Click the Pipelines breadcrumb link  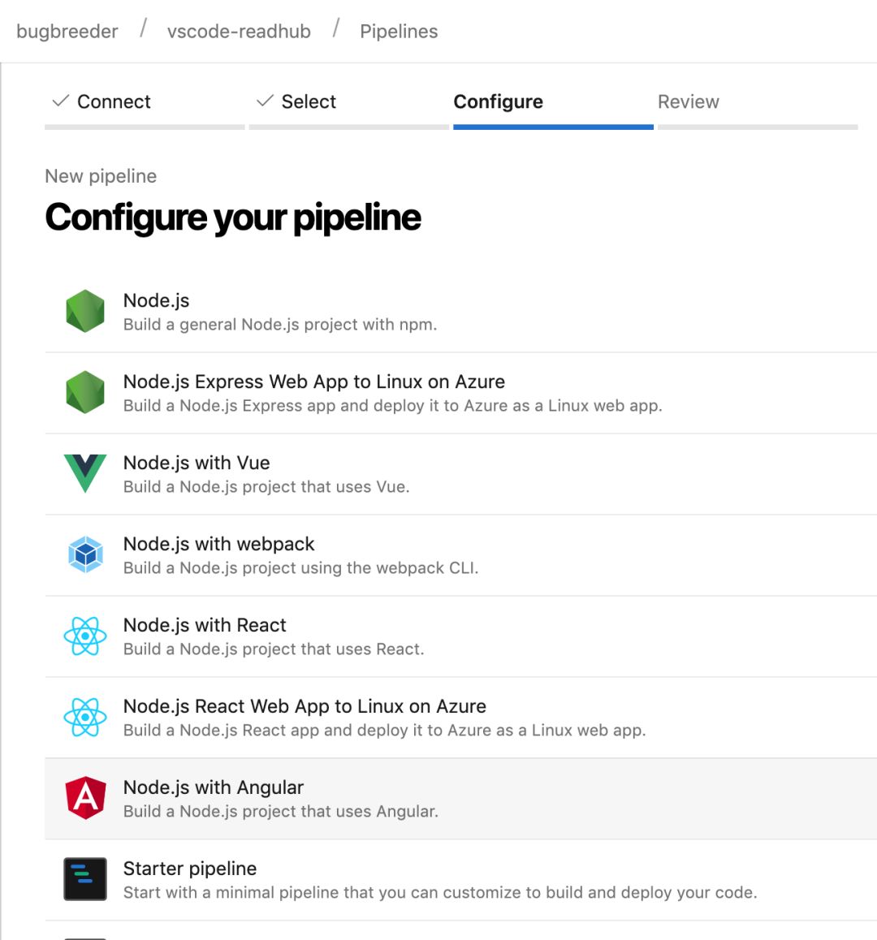pyautogui.click(x=399, y=32)
